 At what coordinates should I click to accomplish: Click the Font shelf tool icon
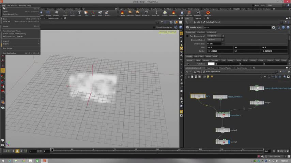[x=79, y=13]
